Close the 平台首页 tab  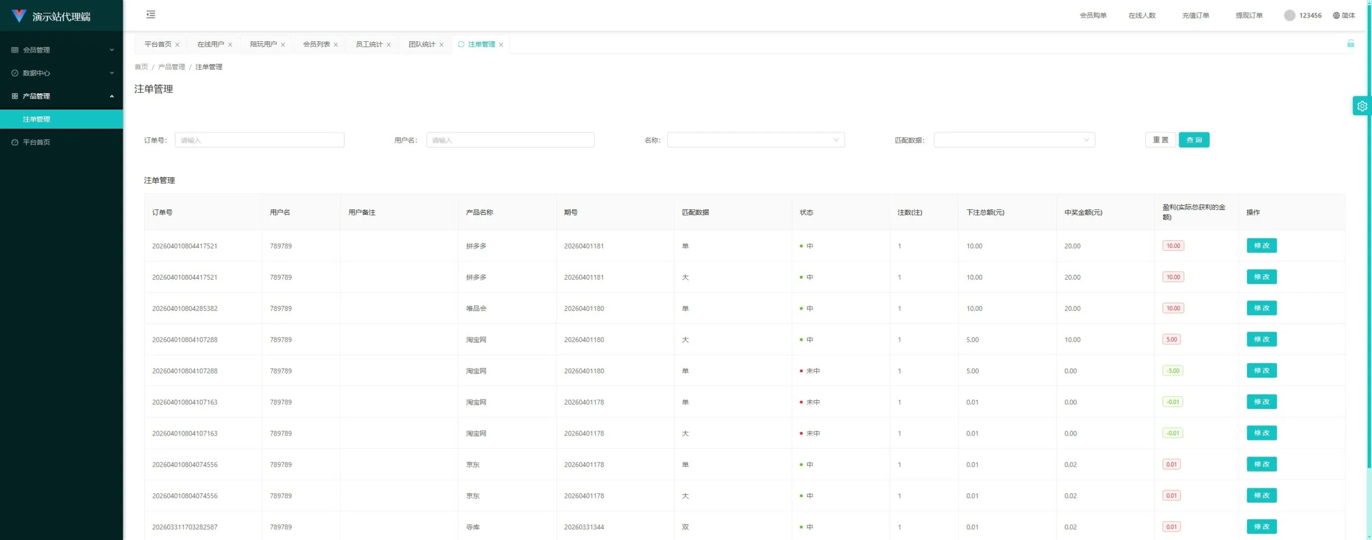[x=177, y=45]
